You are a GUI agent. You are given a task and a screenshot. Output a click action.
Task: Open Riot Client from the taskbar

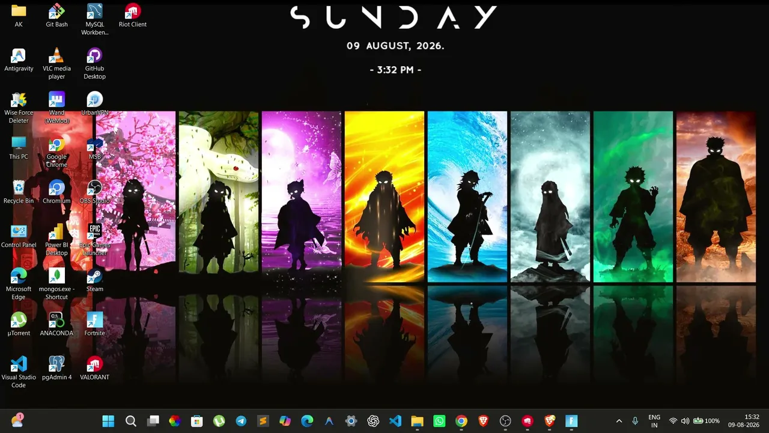coord(527,421)
